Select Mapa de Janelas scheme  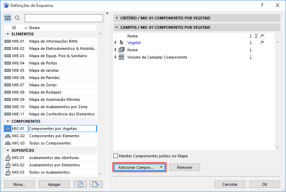[50, 70]
